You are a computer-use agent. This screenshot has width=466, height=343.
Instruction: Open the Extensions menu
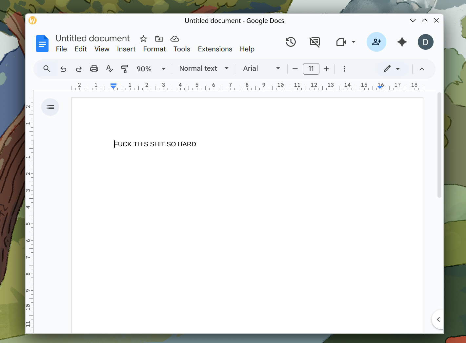point(215,49)
